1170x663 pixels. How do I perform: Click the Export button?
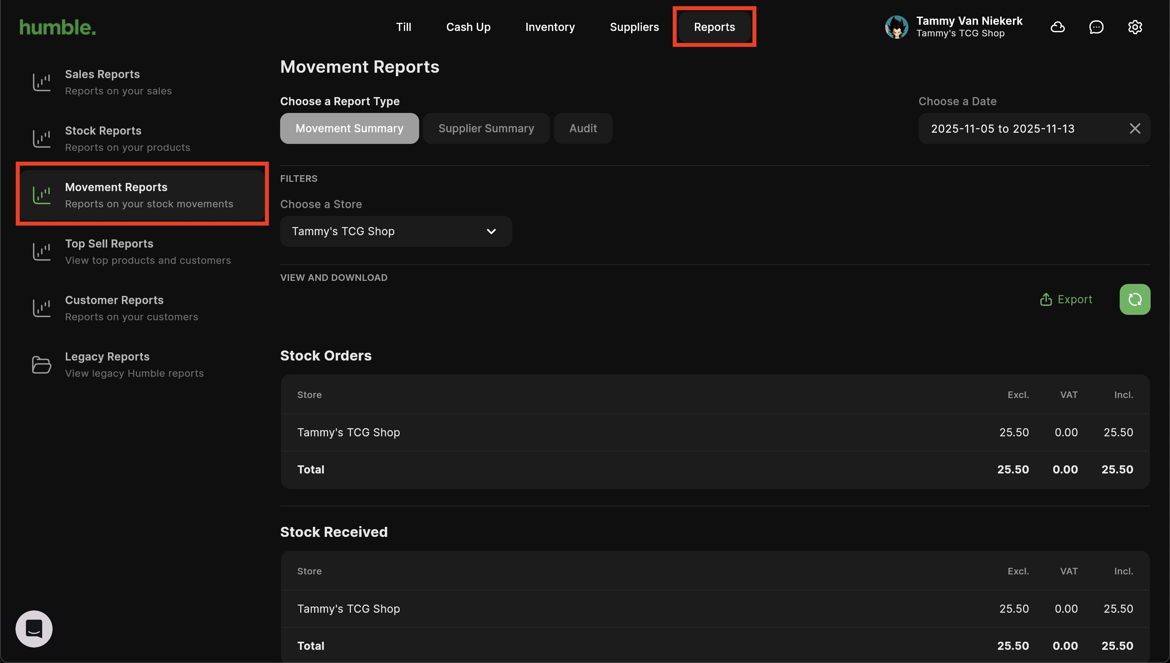click(1066, 299)
